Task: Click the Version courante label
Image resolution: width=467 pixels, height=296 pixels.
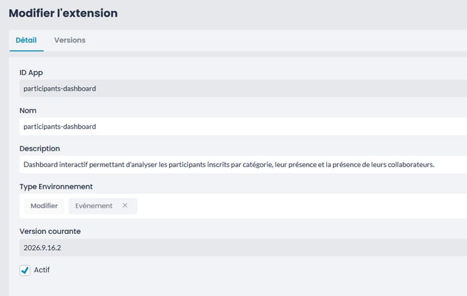Action: (50, 231)
